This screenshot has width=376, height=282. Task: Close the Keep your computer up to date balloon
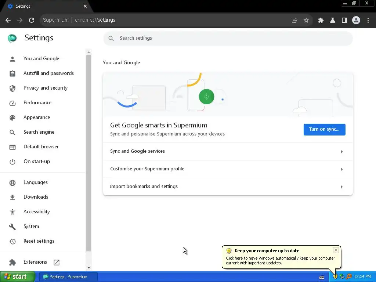point(336,250)
